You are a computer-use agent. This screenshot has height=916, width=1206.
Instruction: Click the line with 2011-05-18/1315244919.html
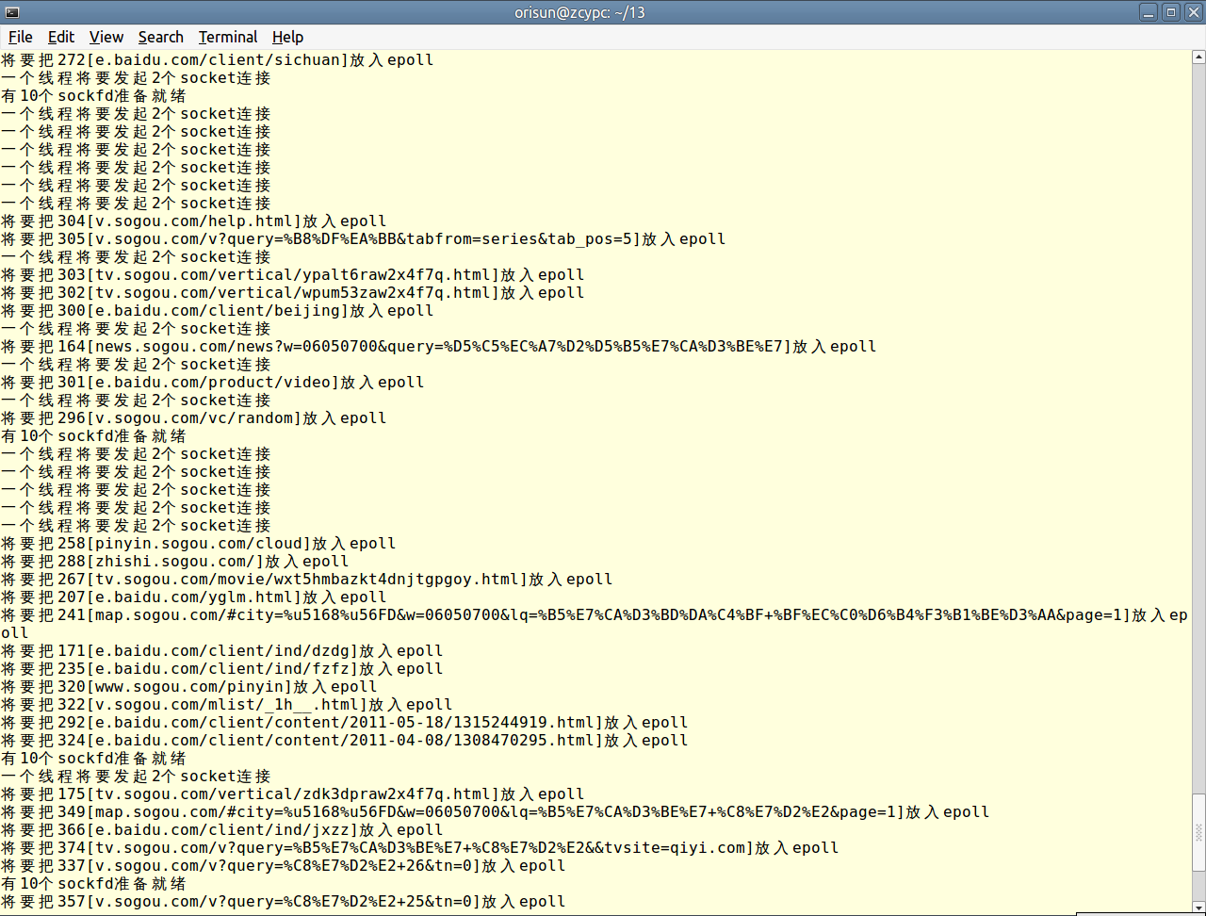pos(345,722)
